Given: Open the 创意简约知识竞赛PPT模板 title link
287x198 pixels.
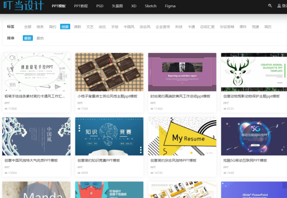Looking at the screenshot, I should 99,161.
